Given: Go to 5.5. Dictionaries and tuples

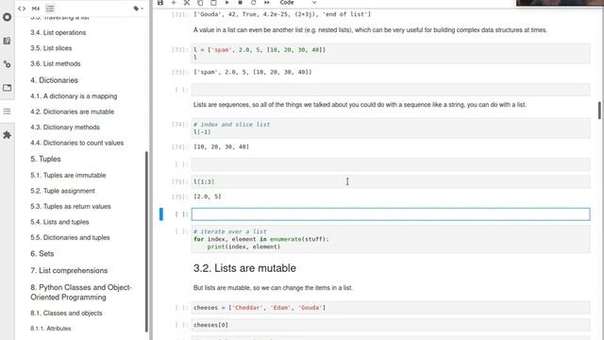Looking at the screenshot, I should pyautogui.click(x=70, y=237).
